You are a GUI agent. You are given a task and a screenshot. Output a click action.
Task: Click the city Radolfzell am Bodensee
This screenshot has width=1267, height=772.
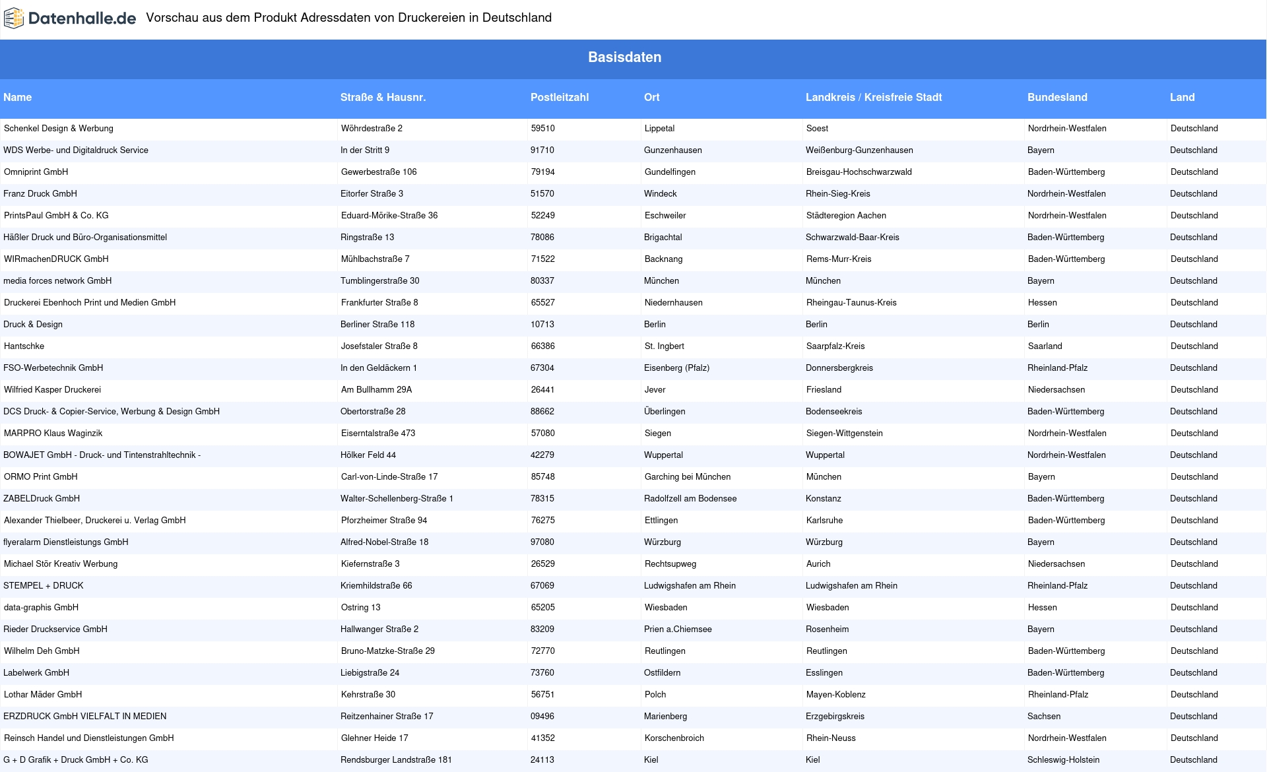point(690,499)
